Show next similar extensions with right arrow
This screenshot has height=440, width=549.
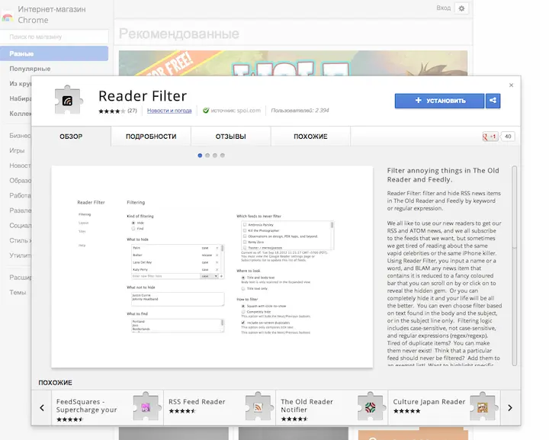click(510, 408)
